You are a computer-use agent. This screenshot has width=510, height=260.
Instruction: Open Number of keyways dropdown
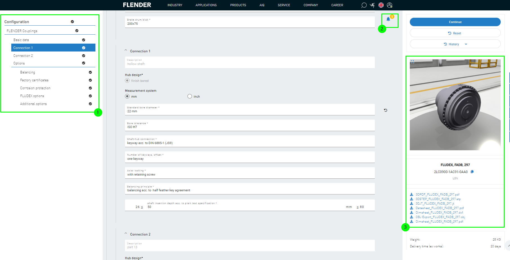250,157
